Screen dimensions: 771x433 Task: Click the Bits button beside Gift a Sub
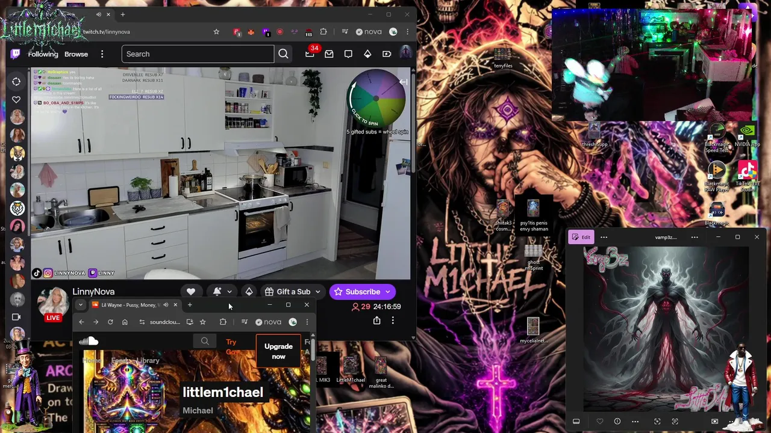click(x=249, y=292)
